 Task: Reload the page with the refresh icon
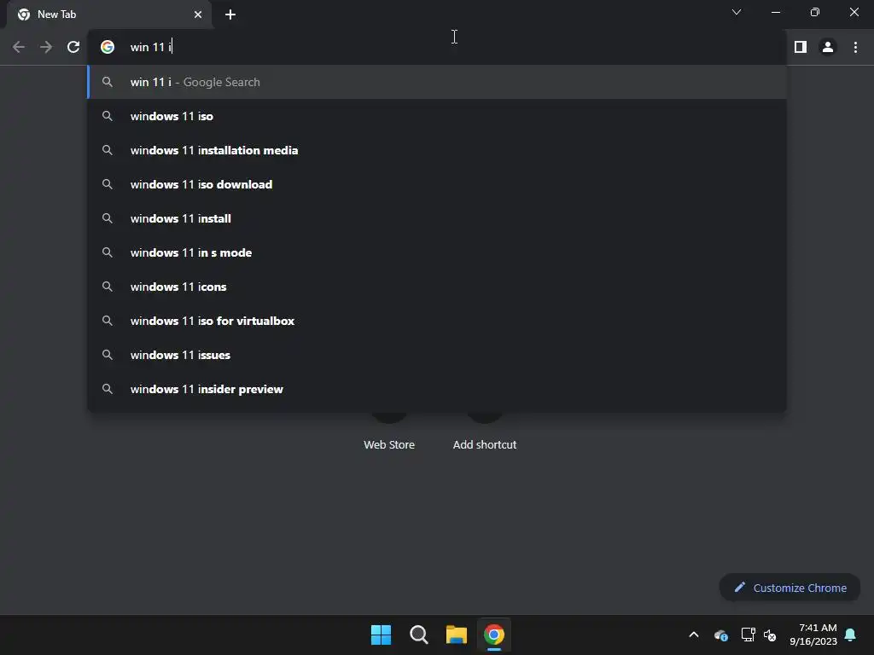[x=73, y=48]
